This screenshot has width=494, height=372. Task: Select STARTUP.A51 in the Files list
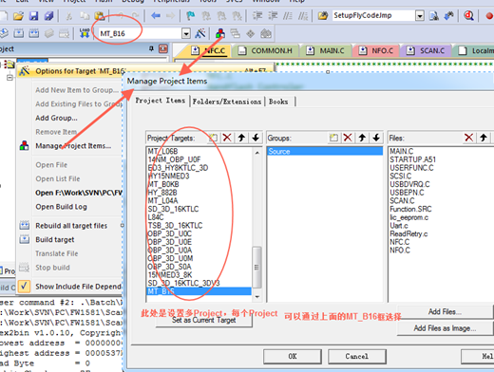point(412,159)
